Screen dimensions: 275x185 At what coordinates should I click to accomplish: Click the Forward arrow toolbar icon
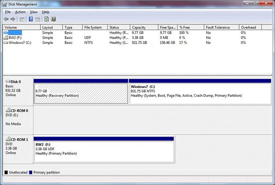12,19
